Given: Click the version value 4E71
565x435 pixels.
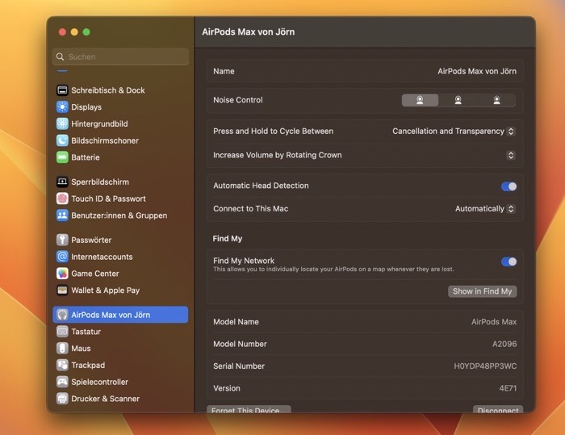Looking at the screenshot, I should [508, 388].
